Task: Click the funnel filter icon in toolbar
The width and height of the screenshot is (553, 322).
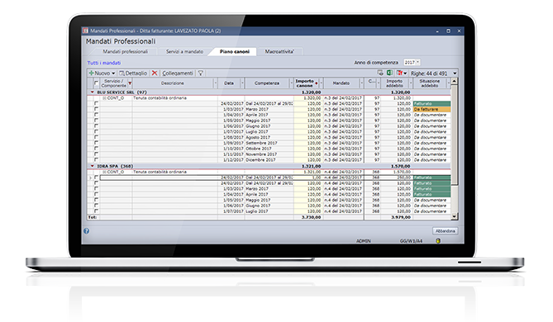Action: pyautogui.click(x=200, y=73)
